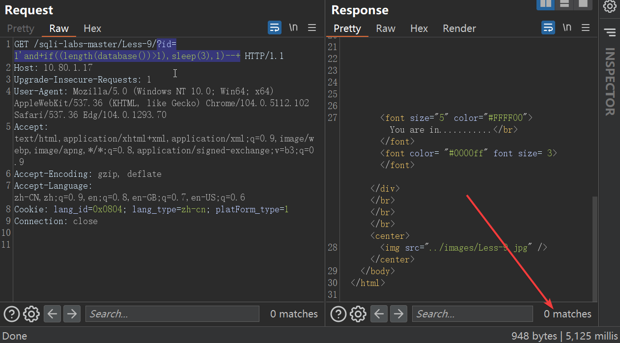The height and width of the screenshot is (343, 620).
Task: Click the sleep(3) portion of the payload
Action: [x=192, y=56]
